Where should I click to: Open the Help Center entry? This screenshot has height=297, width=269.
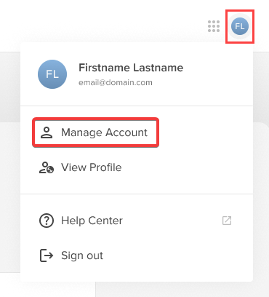137,221
